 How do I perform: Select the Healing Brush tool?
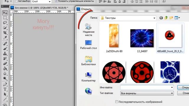pyautogui.click(x=5, y=44)
